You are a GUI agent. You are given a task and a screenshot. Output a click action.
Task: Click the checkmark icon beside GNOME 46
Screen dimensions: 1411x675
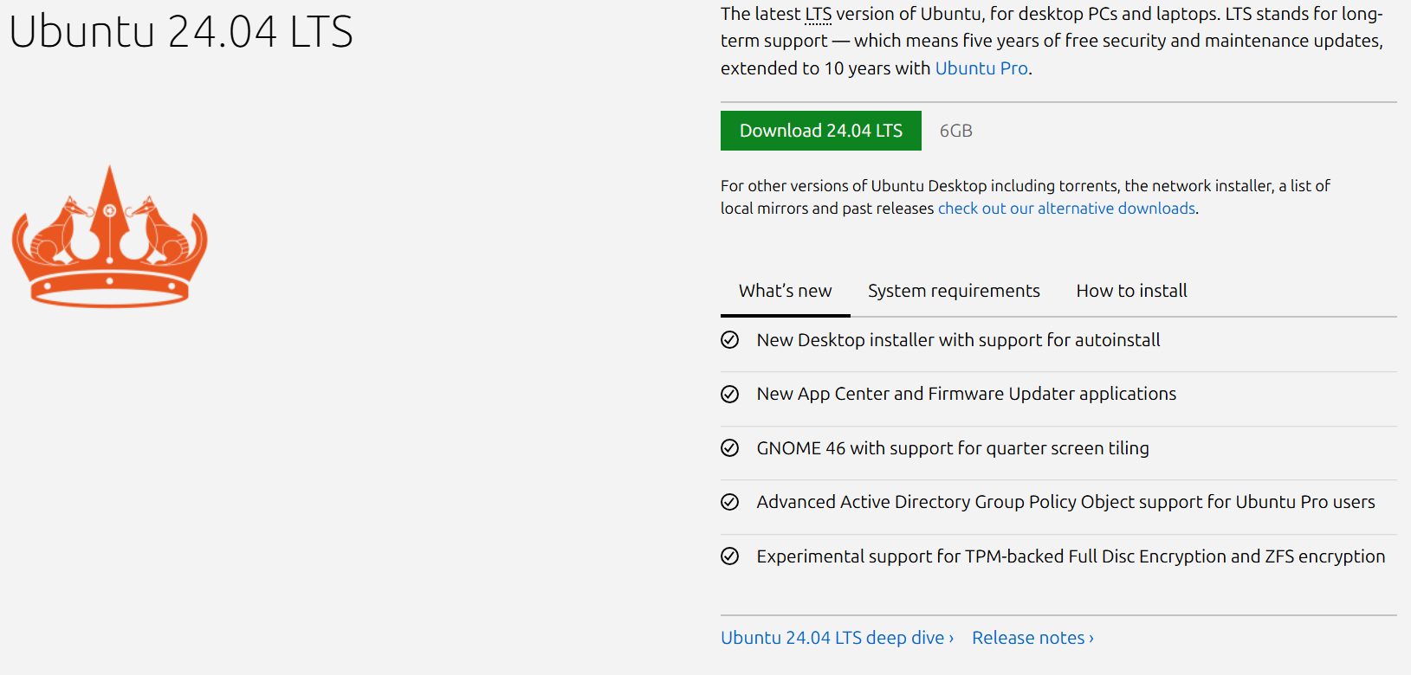pos(730,448)
